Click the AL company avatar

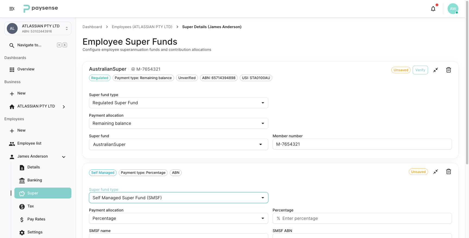(x=12, y=28)
